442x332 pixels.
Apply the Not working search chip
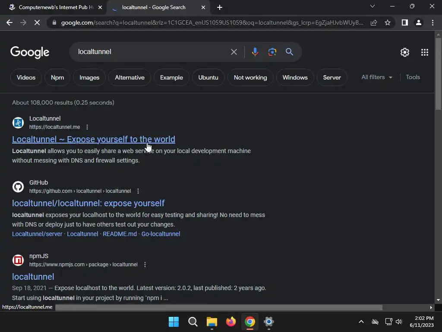pyautogui.click(x=250, y=77)
